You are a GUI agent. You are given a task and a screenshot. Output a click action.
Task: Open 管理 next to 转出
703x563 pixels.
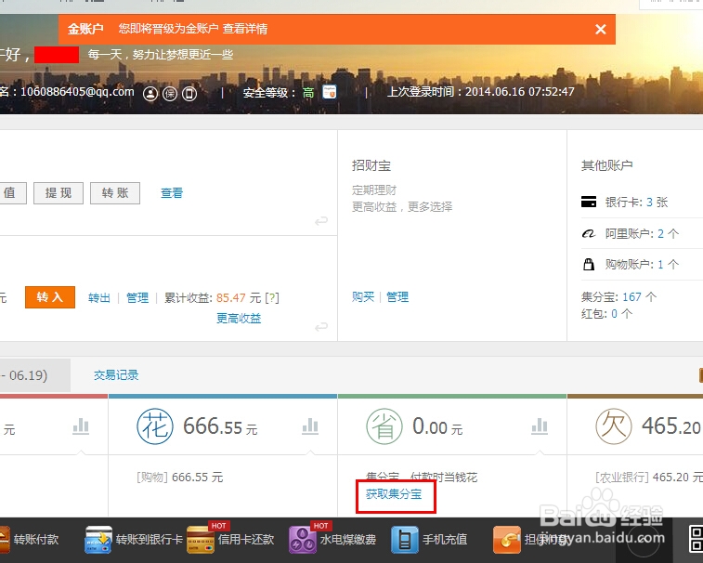[x=137, y=298]
